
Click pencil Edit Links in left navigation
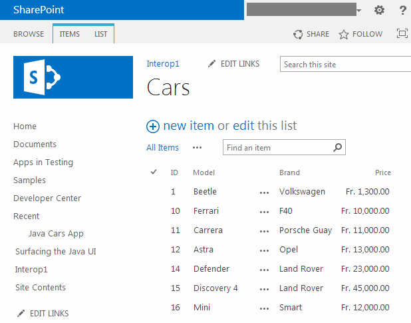point(21,313)
